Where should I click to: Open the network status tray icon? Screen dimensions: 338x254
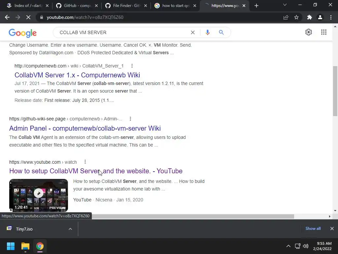[x=298, y=246]
